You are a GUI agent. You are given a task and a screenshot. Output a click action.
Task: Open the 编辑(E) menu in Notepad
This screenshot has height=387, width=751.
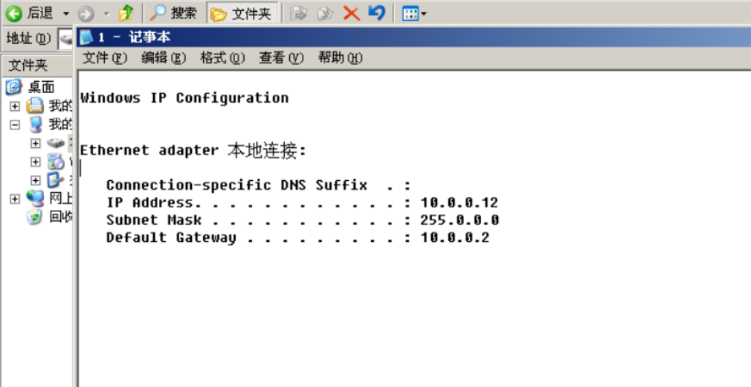pyautogui.click(x=164, y=58)
